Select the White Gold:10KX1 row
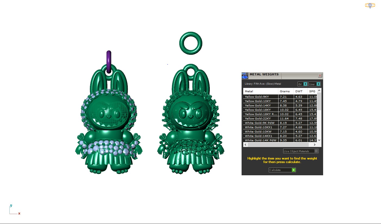 coord(280,127)
